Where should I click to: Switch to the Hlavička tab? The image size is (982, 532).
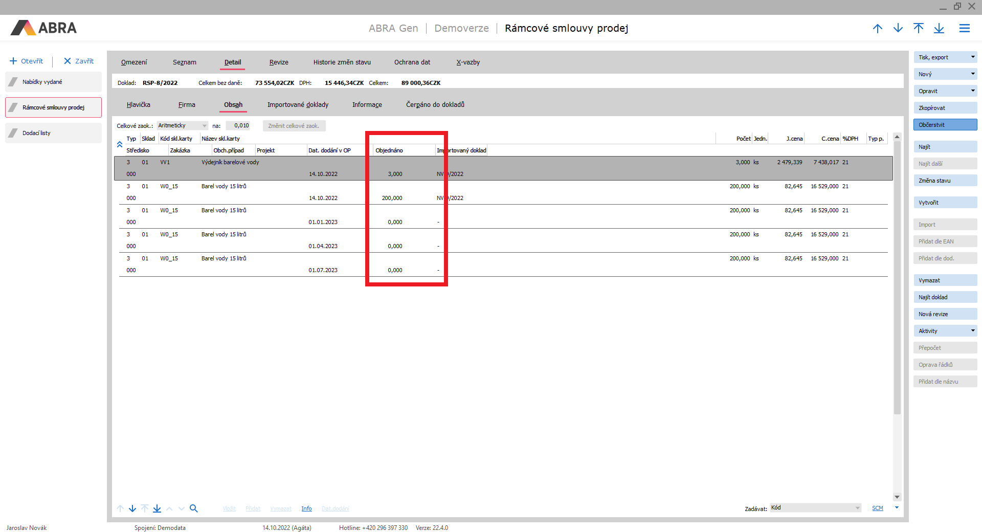[x=138, y=105]
